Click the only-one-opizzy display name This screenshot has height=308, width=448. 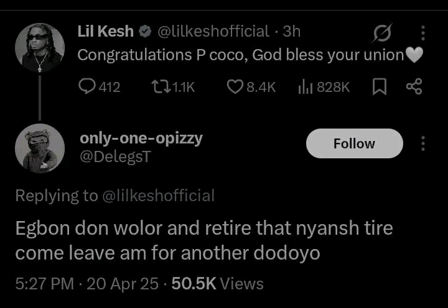pos(141,138)
